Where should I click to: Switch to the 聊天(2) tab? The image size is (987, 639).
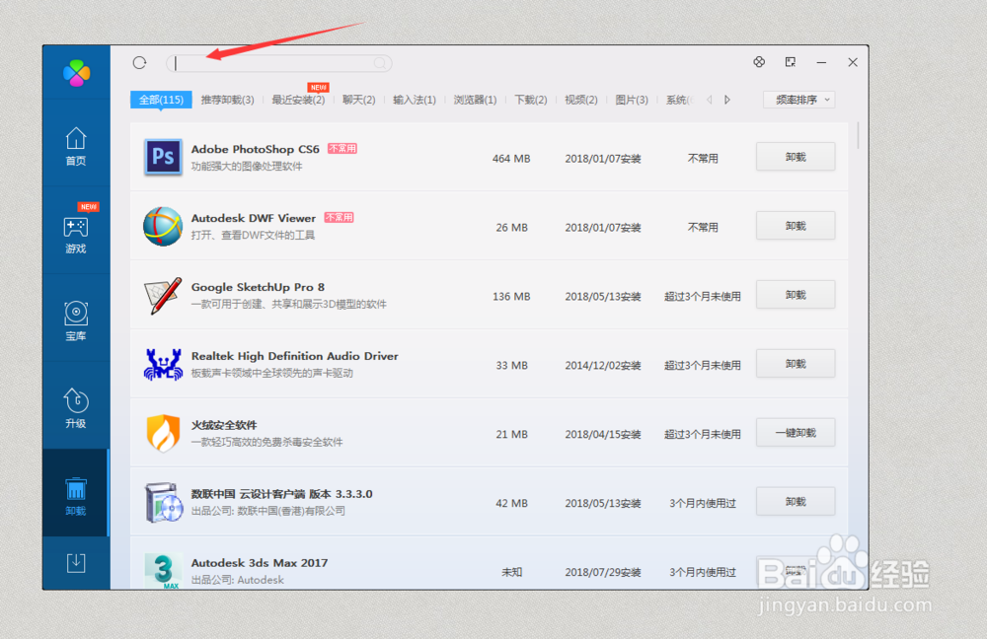point(359,100)
